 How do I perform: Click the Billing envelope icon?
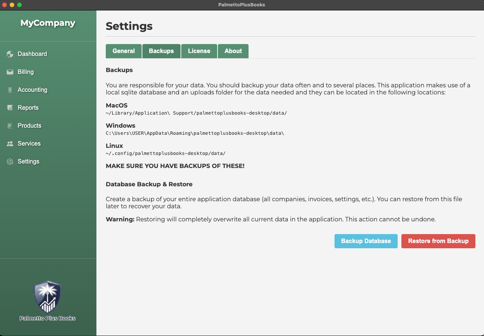tap(10, 72)
